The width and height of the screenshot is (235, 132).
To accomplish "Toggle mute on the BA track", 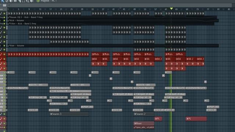I will [x=4, y=59].
